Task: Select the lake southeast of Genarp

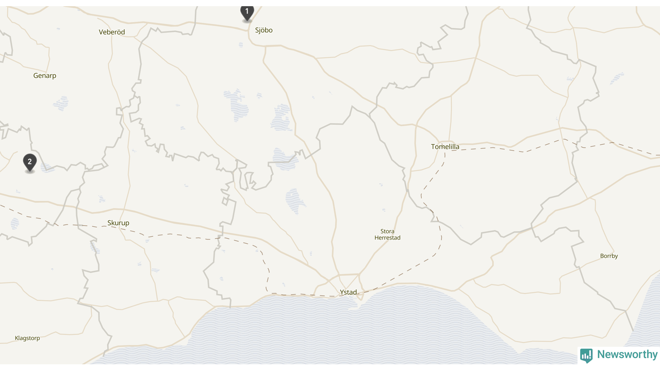Action: [61, 103]
